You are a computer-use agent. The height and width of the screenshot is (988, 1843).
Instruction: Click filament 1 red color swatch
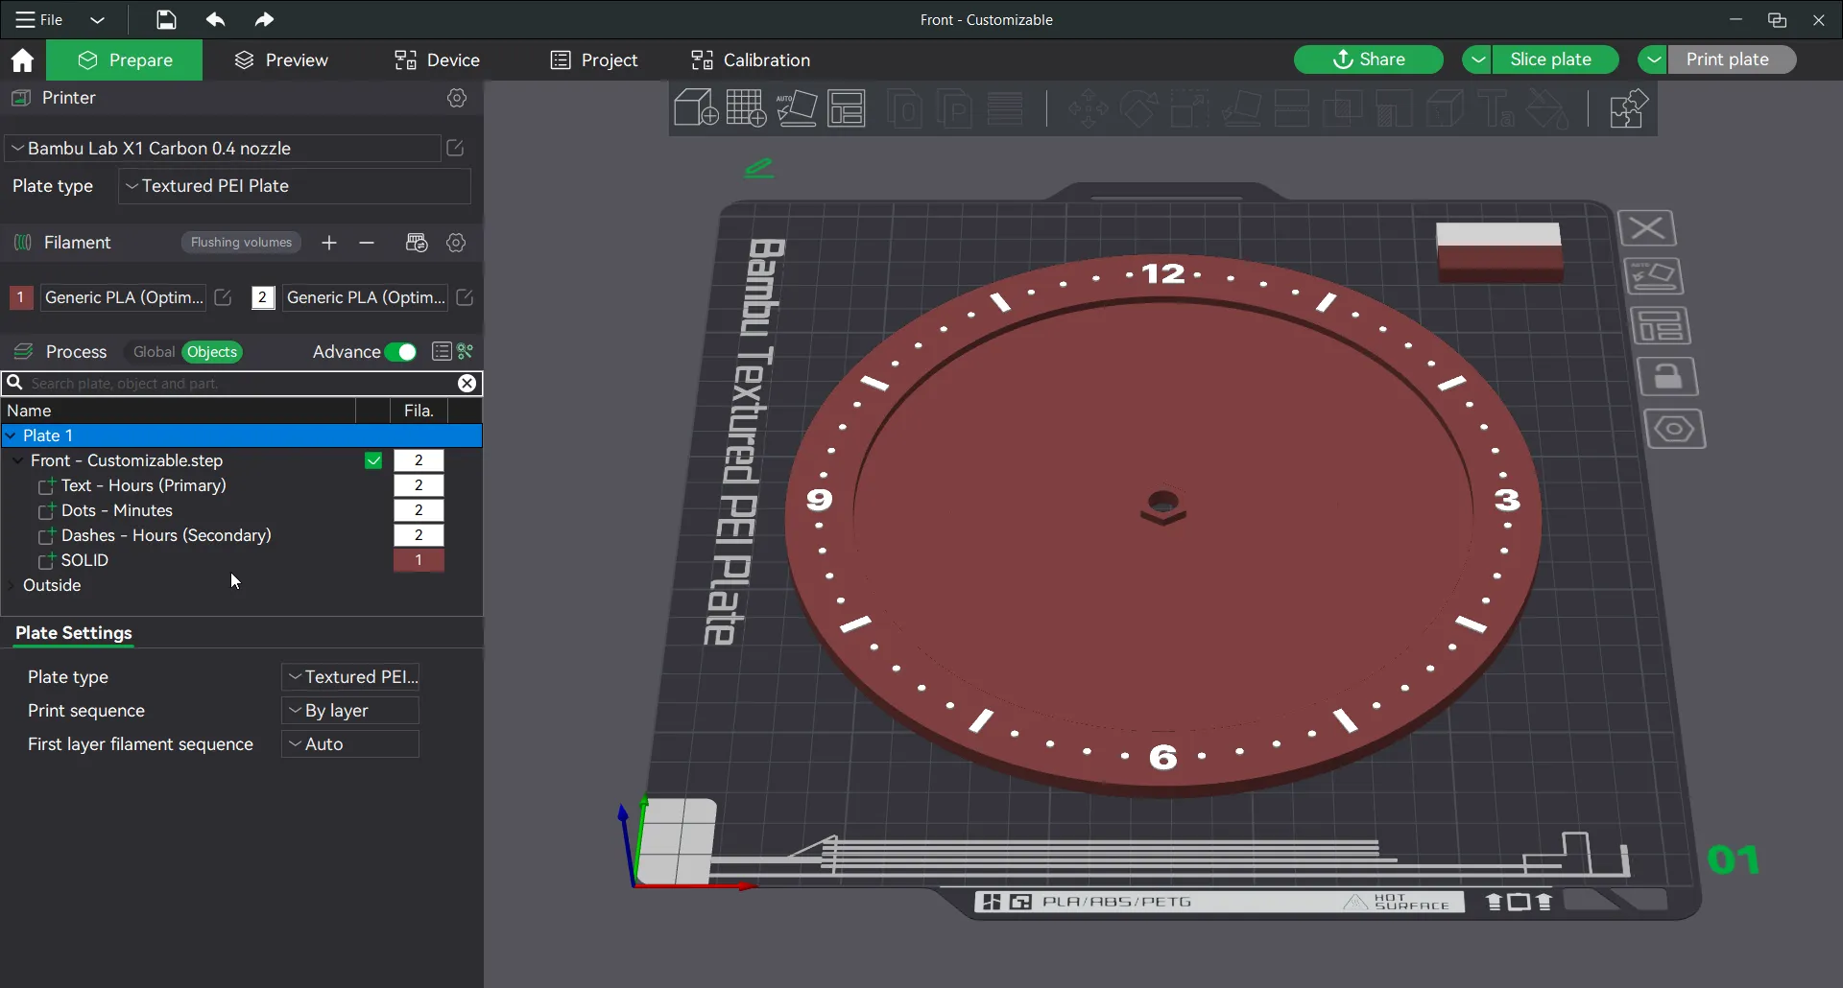point(20,297)
